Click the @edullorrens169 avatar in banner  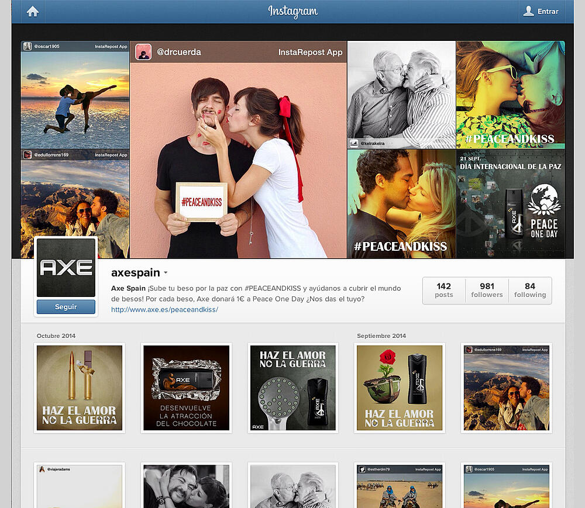(27, 155)
